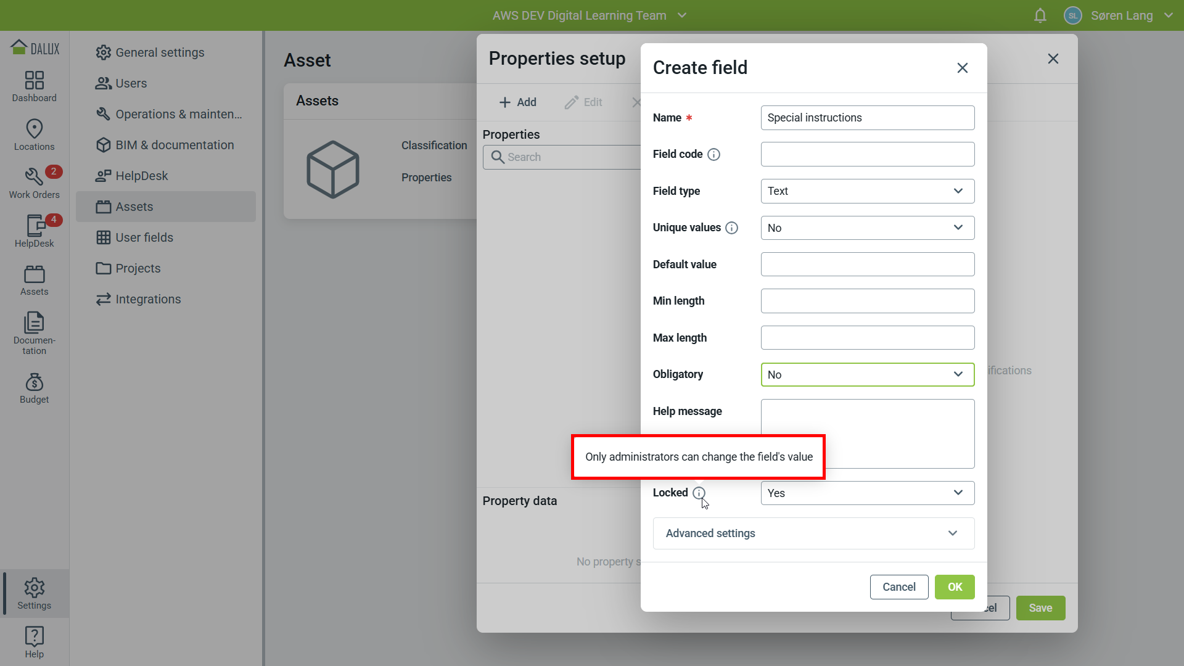Click the Field code input
Viewport: 1184px width, 666px height.
click(x=867, y=154)
